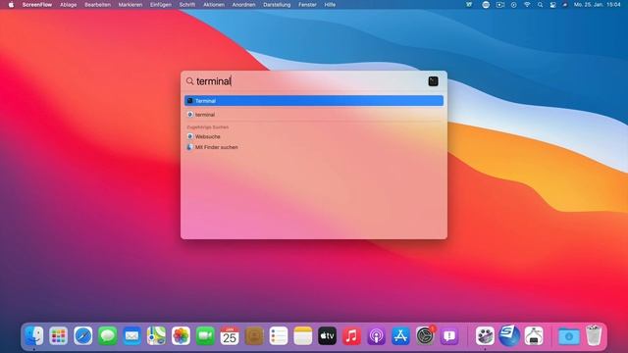
Task: Click the Spotlight icon in menu bar
Action: 540,5
